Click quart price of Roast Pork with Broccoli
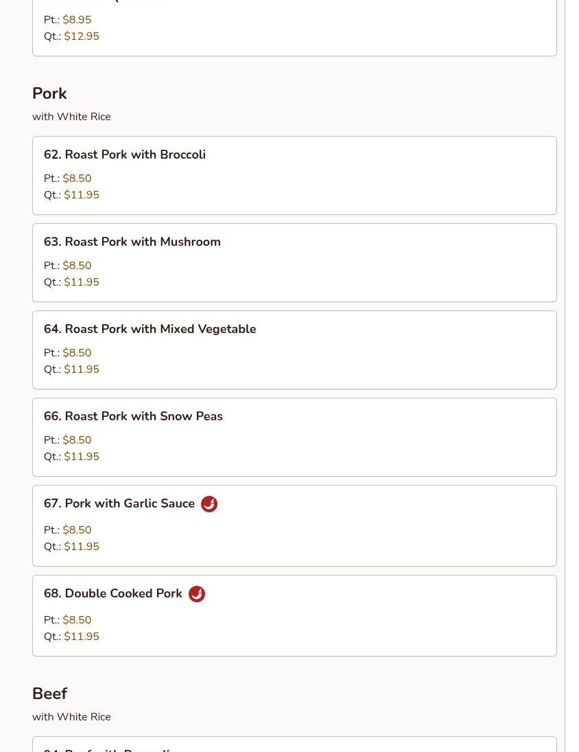The image size is (579, 752). [x=82, y=195]
